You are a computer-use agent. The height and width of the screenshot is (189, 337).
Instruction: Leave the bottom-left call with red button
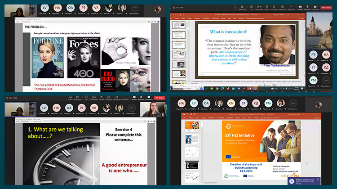click(160, 98)
